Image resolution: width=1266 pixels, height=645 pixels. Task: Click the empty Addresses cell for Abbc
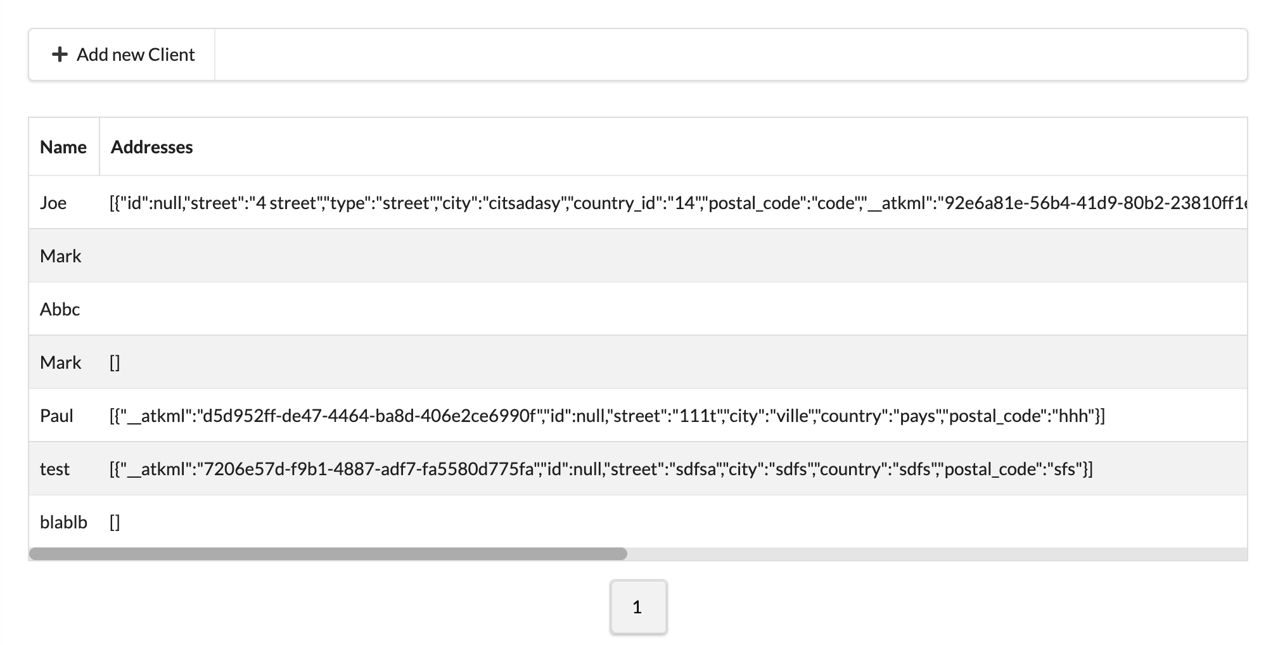coord(380,309)
